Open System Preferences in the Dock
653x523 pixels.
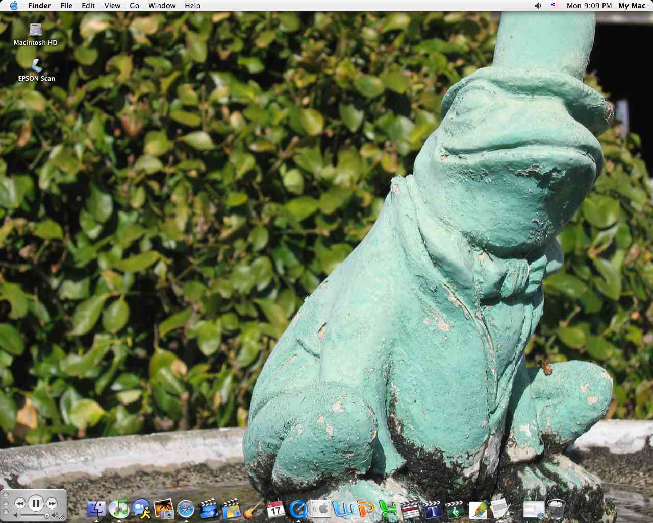[321, 509]
